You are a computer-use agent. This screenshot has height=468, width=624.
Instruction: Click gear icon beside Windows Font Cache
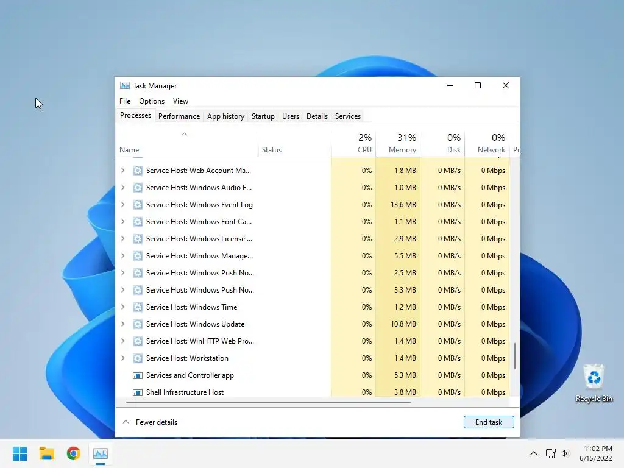point(137,222)
